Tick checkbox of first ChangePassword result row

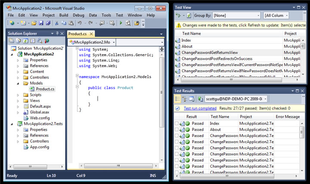coord(177,135)
